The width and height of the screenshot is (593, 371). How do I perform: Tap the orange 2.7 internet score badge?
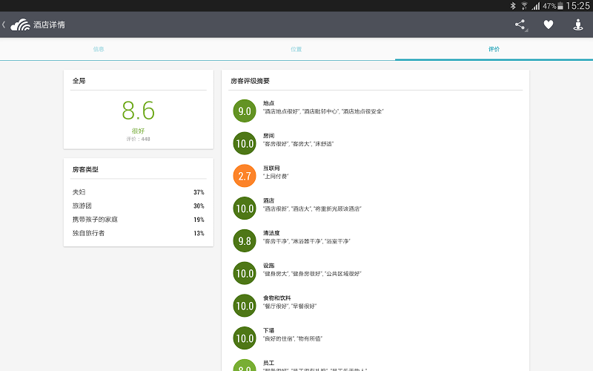[x=244, y=176]
